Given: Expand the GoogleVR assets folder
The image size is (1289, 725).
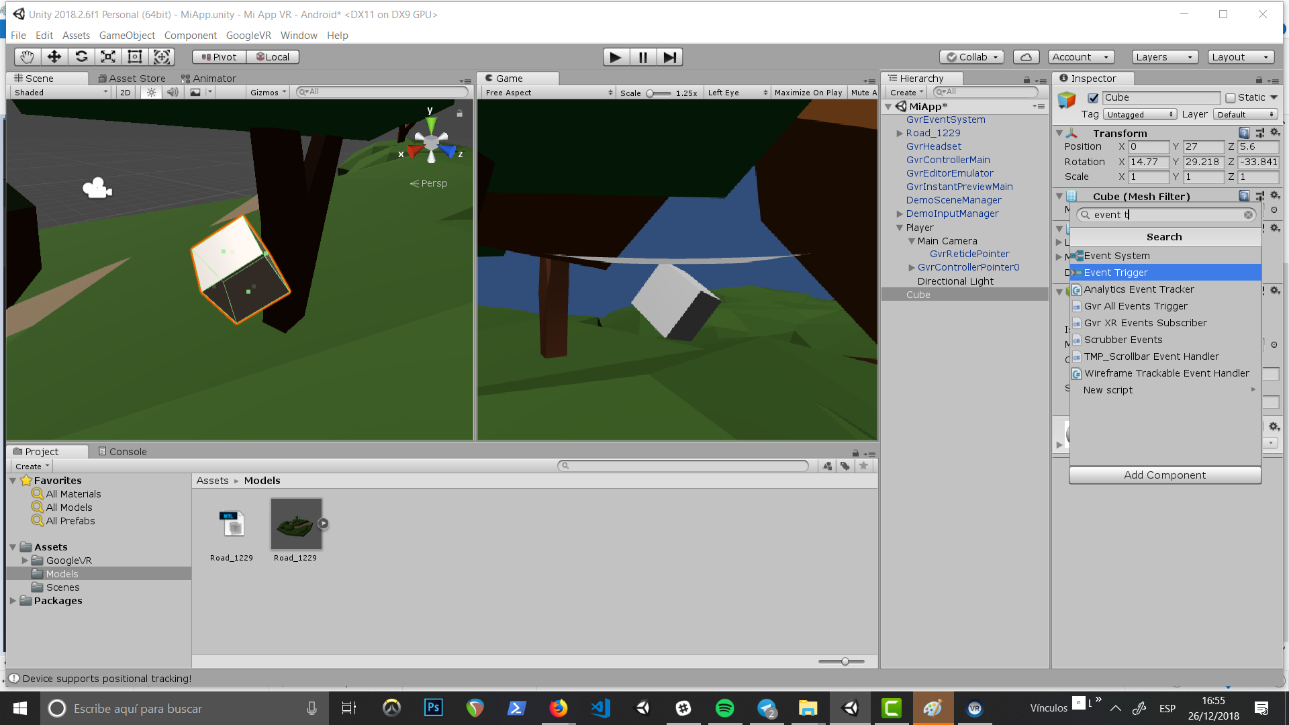Looking at the screenshot, I should point(25,561).
